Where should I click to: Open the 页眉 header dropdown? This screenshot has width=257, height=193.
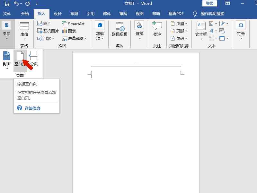(179, 23)
